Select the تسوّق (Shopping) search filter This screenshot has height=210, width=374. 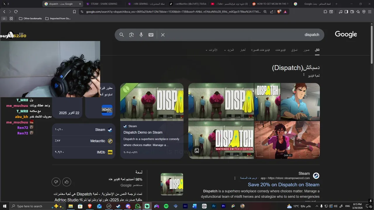click(x=294, y=50)
